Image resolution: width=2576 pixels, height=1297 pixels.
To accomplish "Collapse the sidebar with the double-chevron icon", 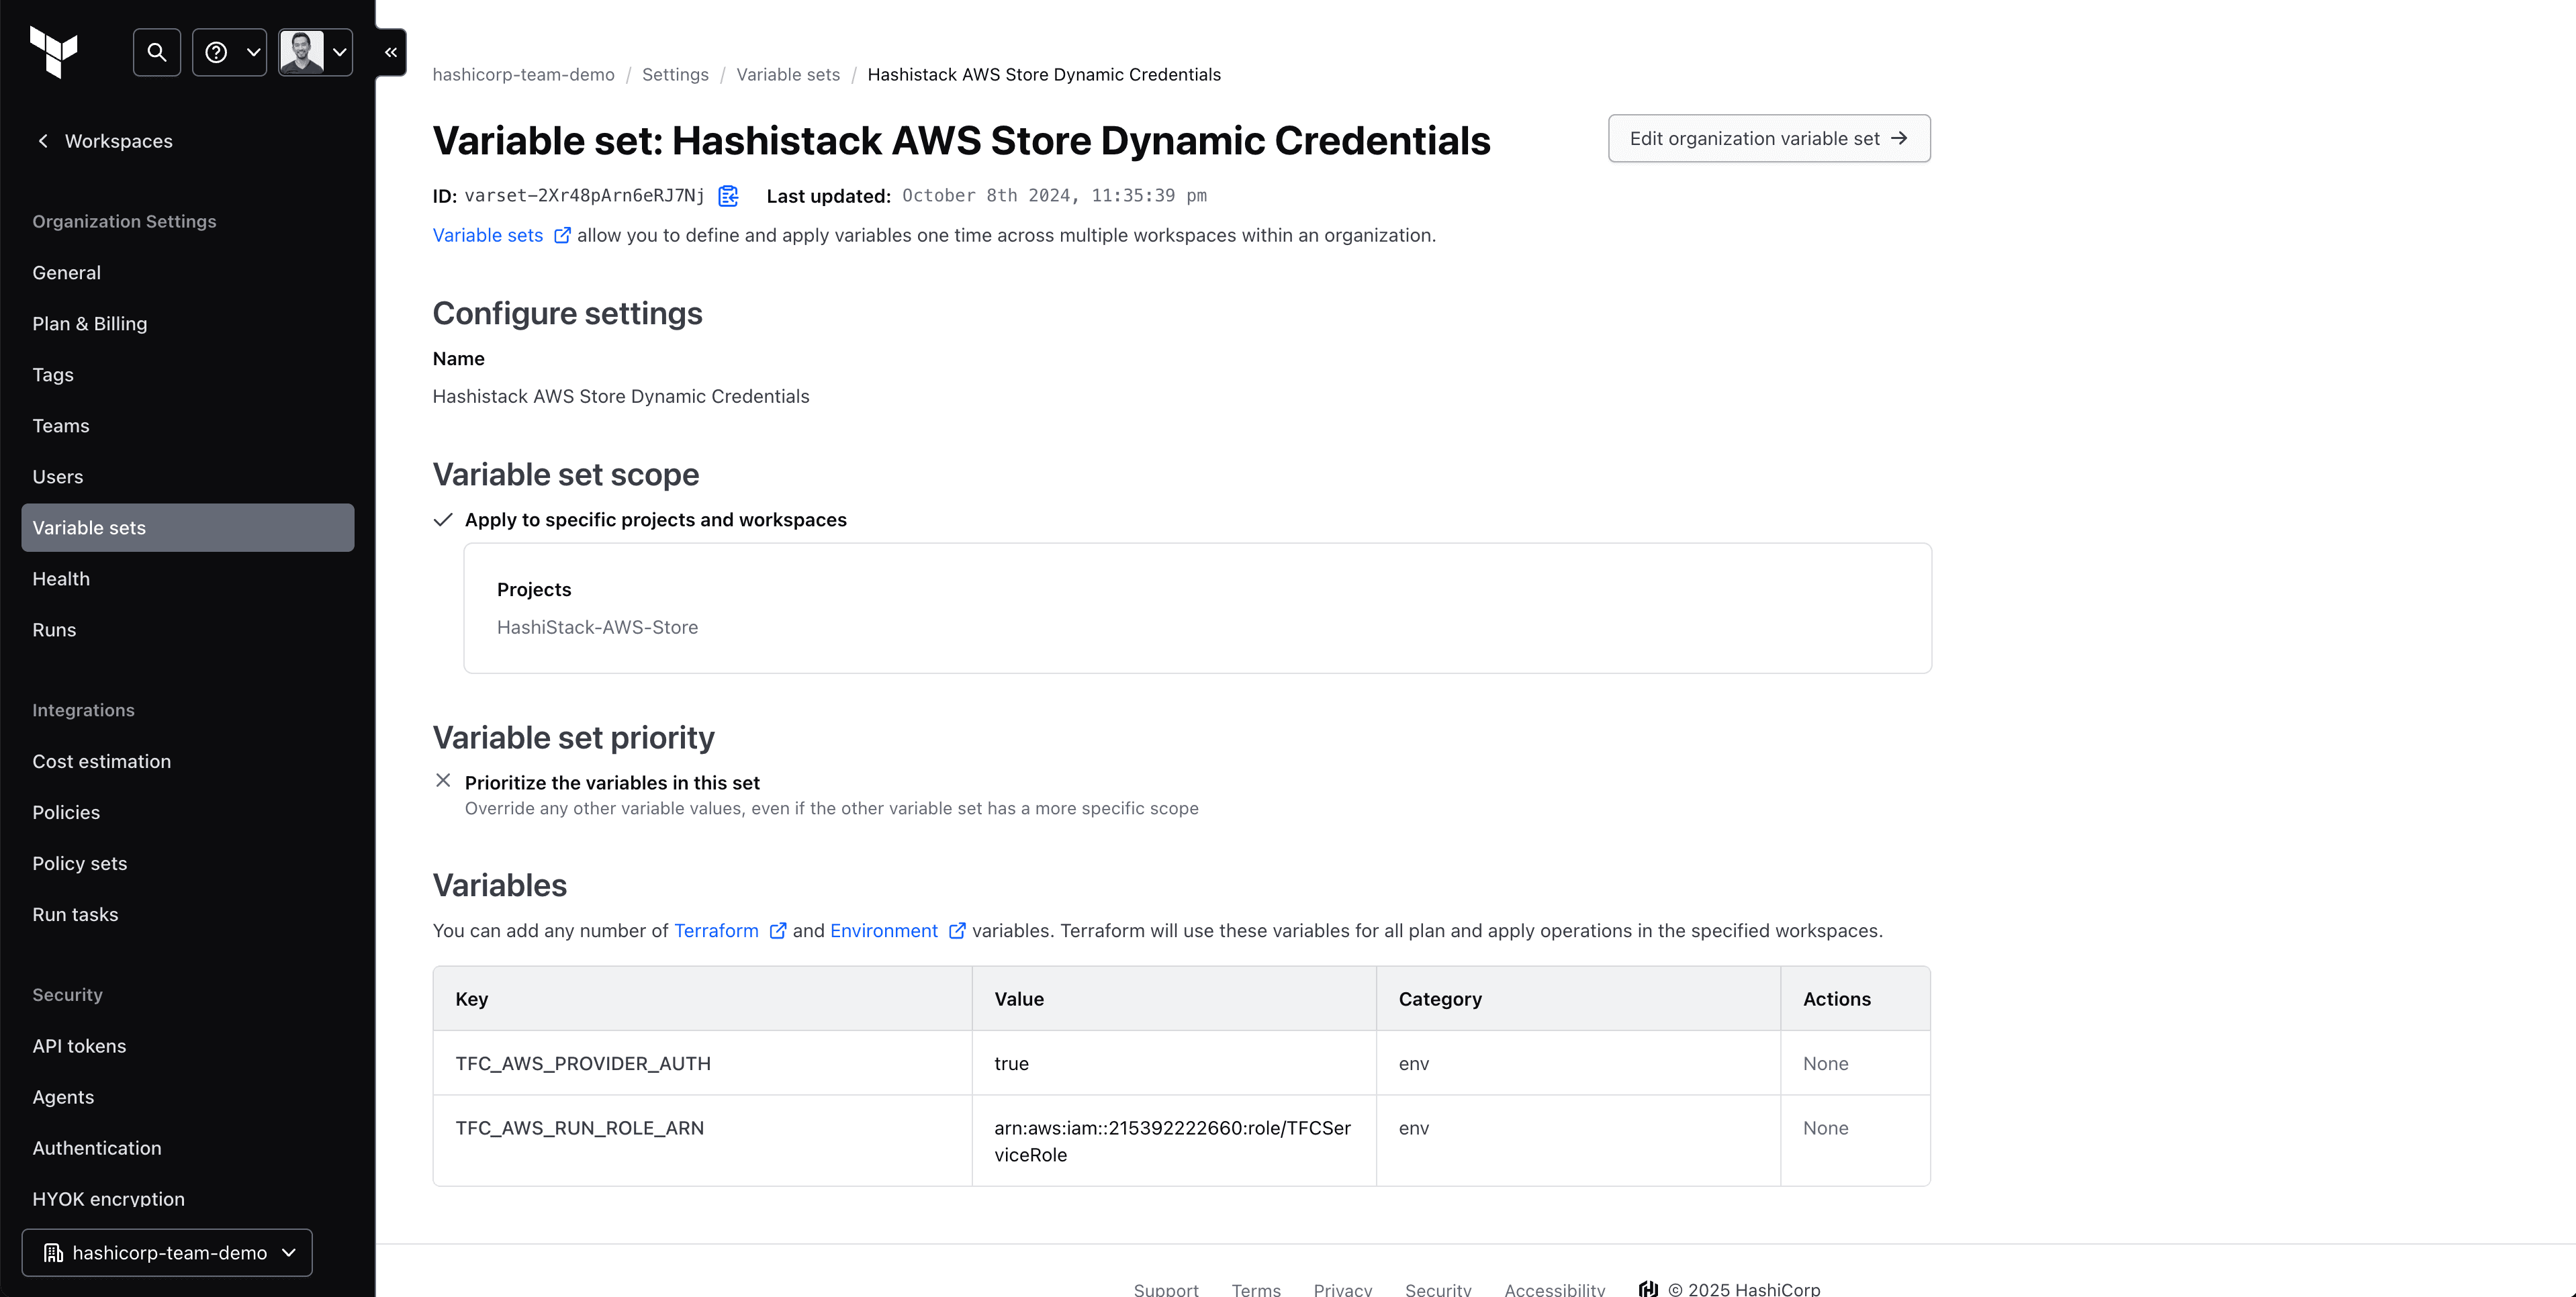I will pos(390,52).
